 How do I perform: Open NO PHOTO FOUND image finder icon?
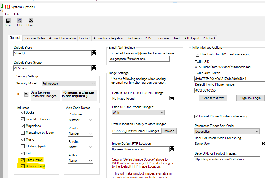click(x=172, y=98)
